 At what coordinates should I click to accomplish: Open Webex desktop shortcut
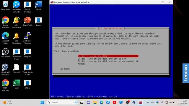coord(27,85)
